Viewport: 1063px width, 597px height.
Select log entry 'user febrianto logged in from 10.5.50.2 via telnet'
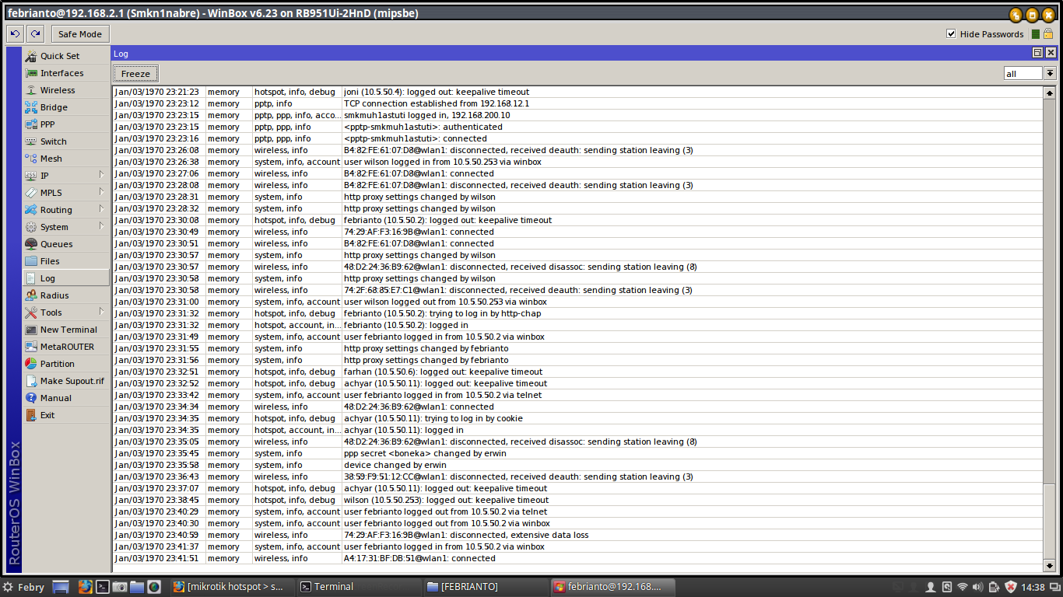pyautogui.click(x=577, y=395)
